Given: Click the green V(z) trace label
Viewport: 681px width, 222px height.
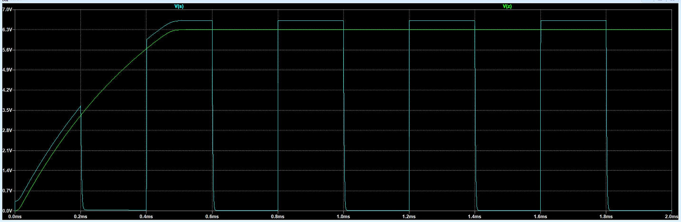Looking at the screenshot, I should 507,6.
